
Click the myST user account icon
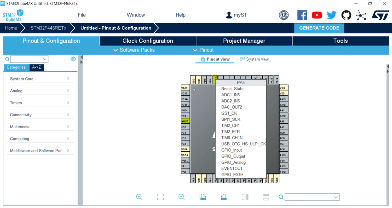point(229,15)
